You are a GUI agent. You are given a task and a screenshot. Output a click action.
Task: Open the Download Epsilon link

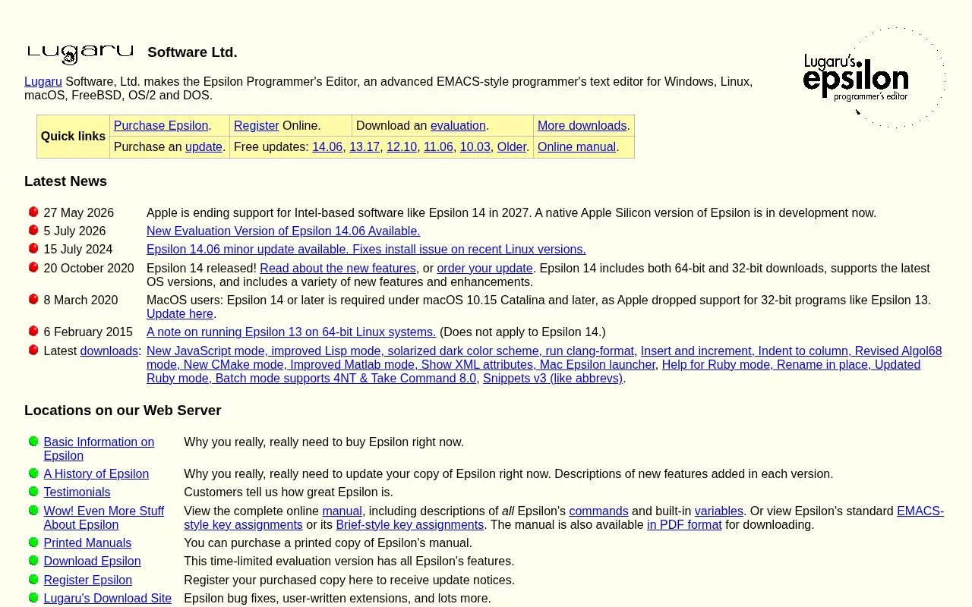[x=93, y=561]
